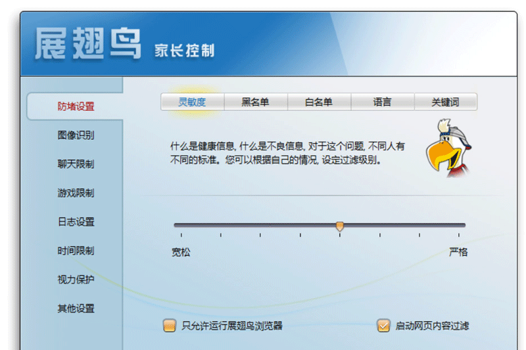This screenshot has width=526, height=350.
Task: Open the 防堵设置 sidebar section
Action: click(76, 106)
